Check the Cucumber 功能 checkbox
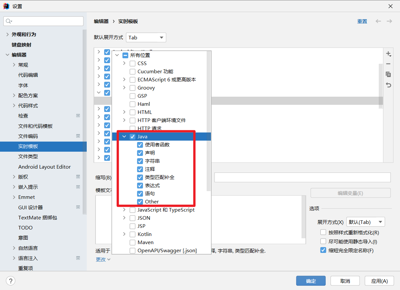This screenshot has width=400, height=290. point(132,72)
